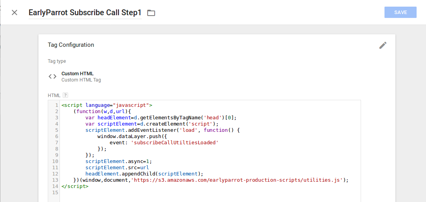
Task: Click the (function(w,d,url){ code line
Action: coord(103,112)
